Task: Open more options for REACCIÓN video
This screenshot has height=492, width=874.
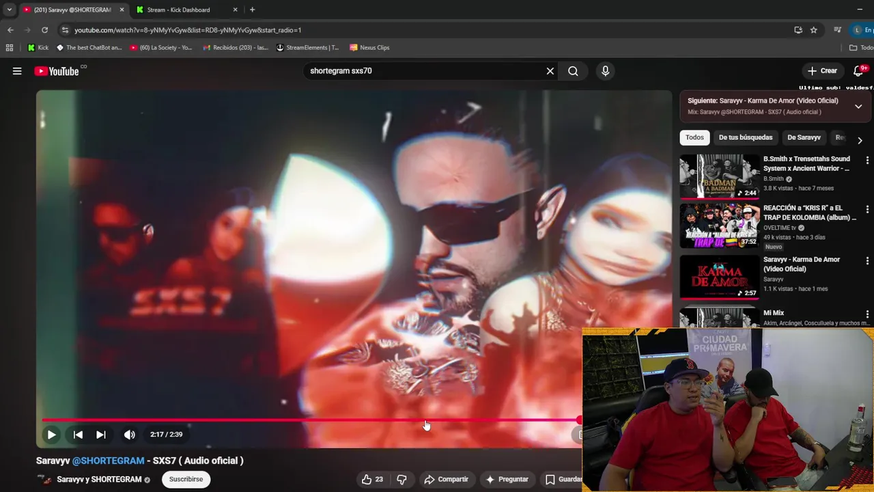Action: coord(867,210)
